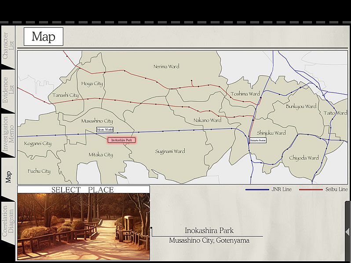Click the Chiyoda Ward map label
Viewport: 351px width, 263px height.
click(303, 158)
